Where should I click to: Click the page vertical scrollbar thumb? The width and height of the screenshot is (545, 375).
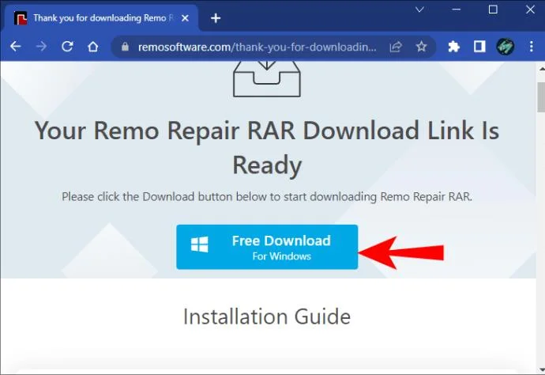[541, 97]
